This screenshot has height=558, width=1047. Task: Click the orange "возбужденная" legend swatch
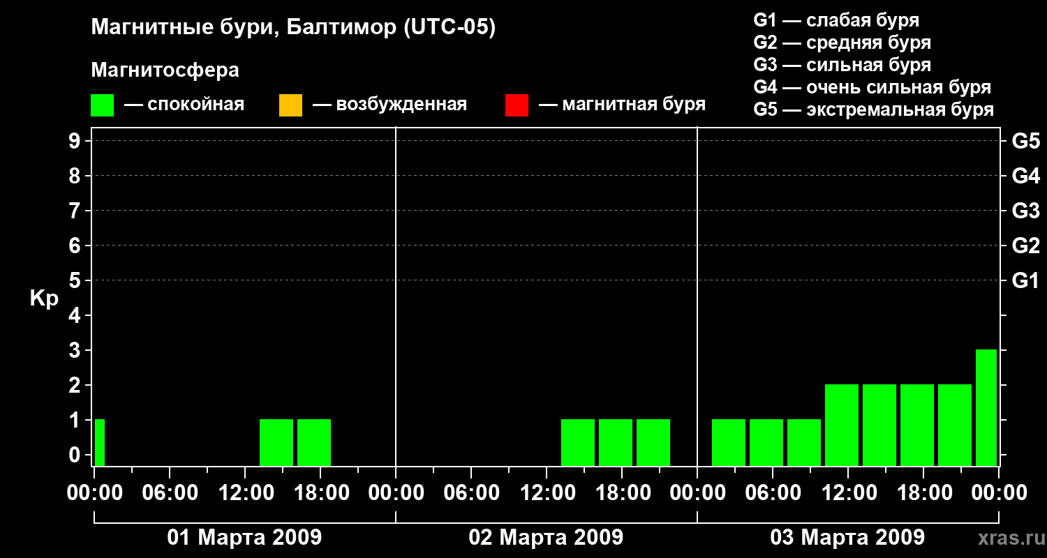pyautogui.click(x=290, y=105)
